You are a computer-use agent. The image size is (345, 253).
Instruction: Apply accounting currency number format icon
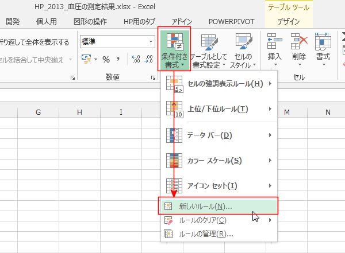86,59
